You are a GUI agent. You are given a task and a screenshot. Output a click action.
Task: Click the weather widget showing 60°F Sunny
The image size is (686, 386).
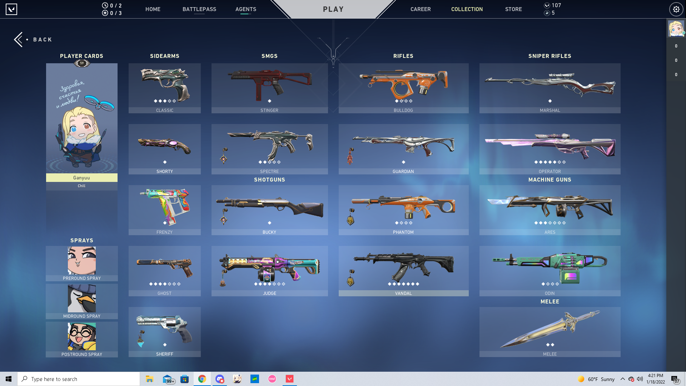596,379
